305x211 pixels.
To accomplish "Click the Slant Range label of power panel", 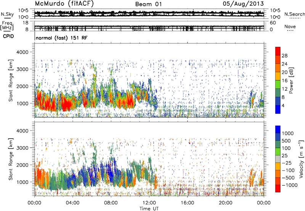I will [x=11, y=81].
